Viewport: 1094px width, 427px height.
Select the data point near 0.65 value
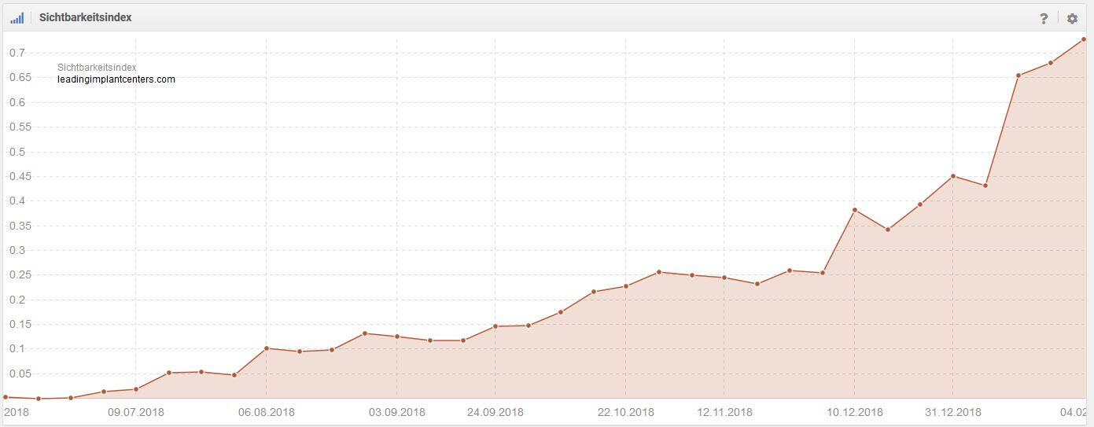click(x=1018, y=75)
